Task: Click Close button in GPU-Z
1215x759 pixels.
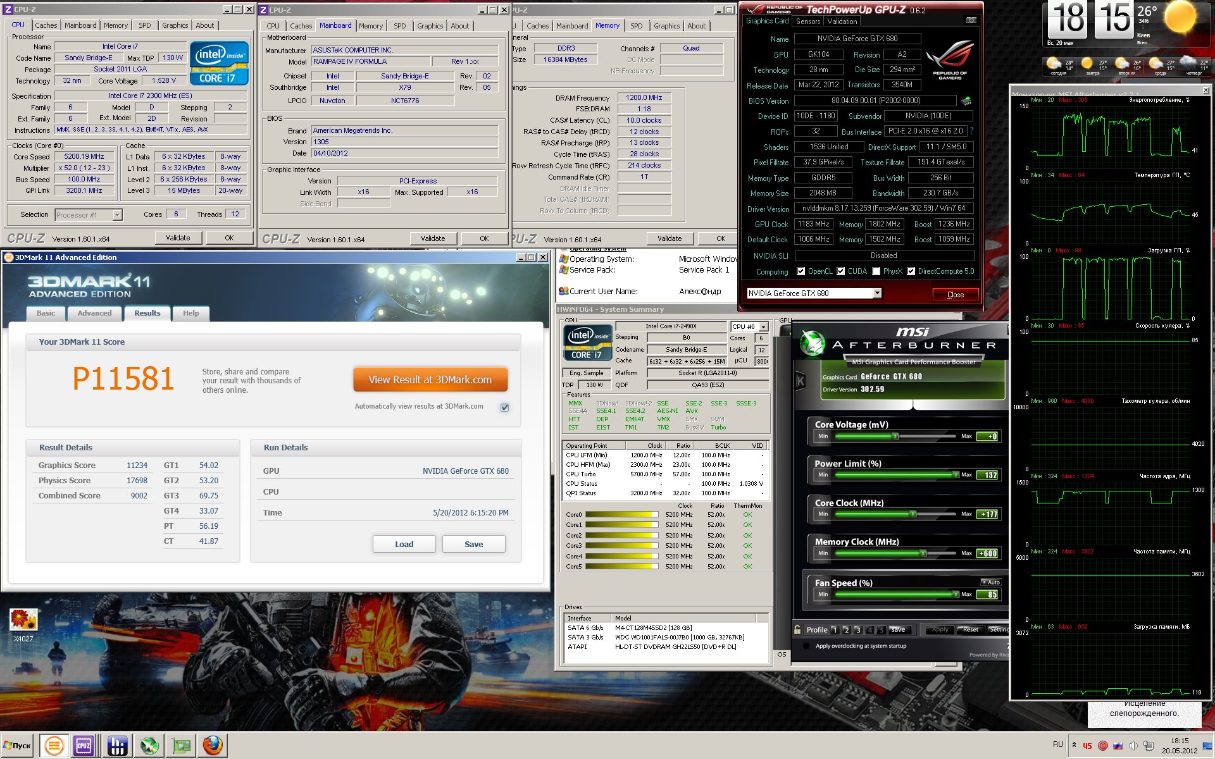Action: click(x=955, y=294)
